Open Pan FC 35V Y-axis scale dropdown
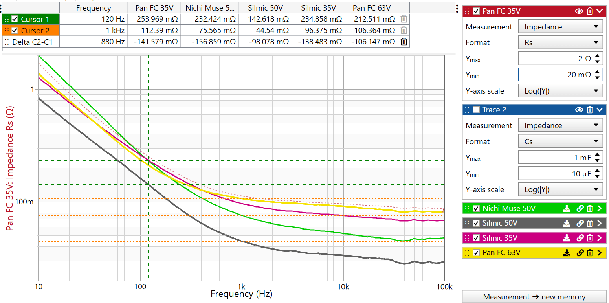 pos(561,91)
